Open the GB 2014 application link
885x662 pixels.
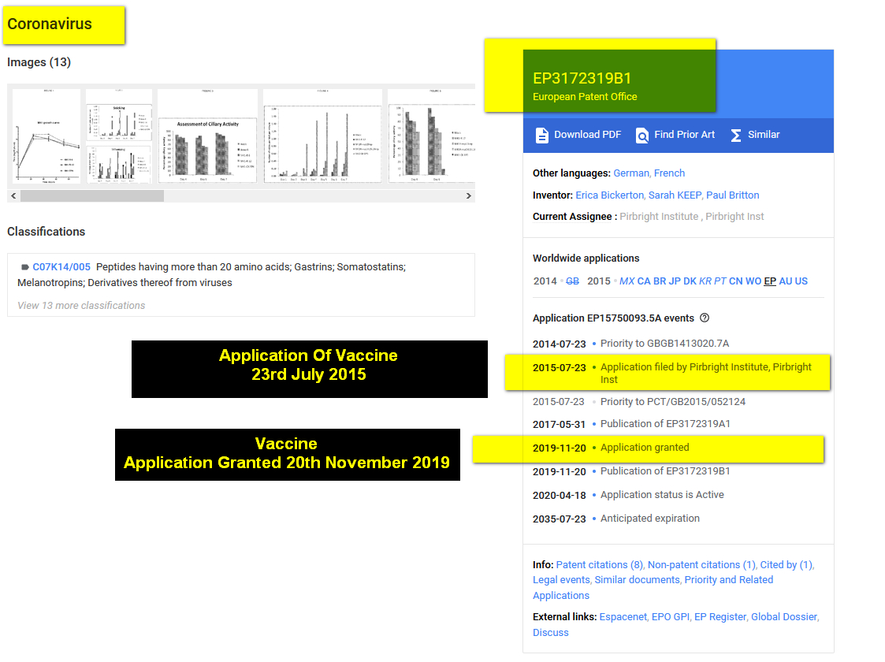(572, 281)
